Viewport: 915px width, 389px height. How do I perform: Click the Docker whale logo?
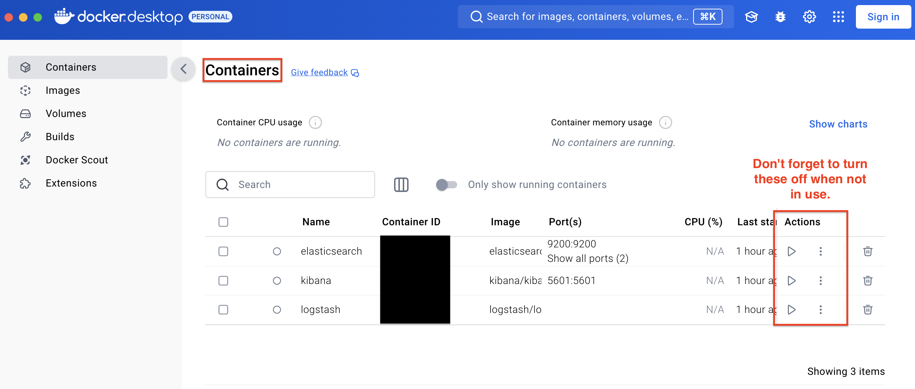[64, 16]
